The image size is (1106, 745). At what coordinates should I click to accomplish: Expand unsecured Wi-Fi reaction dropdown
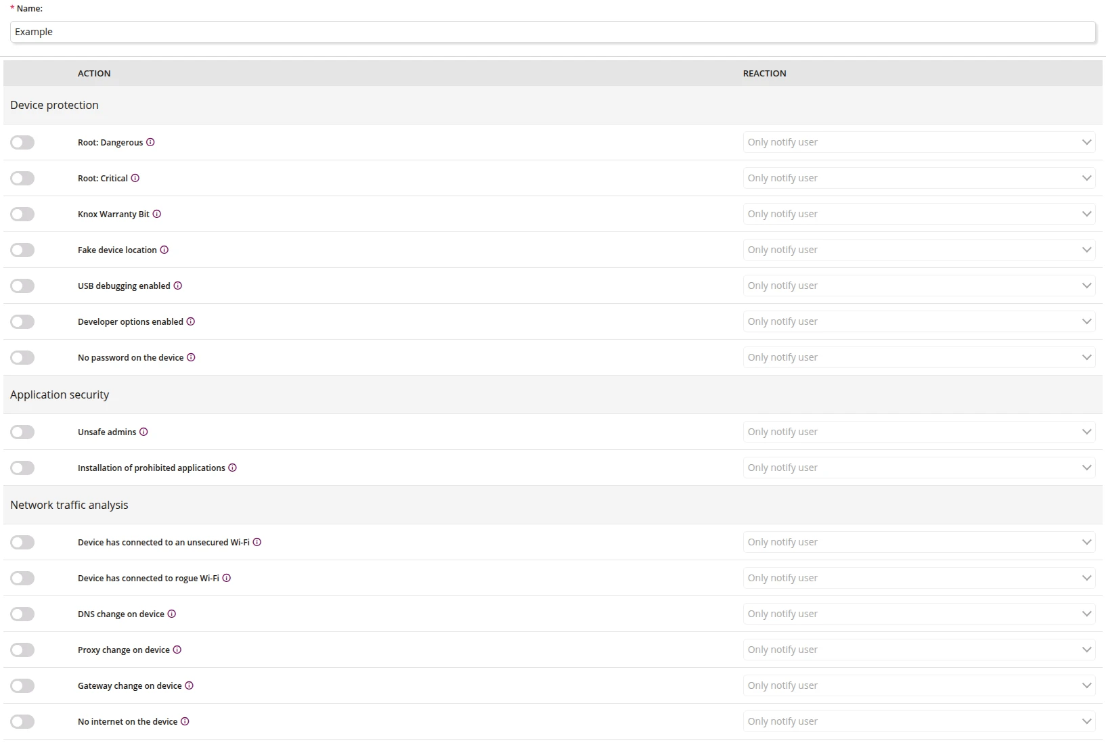(919, 542)
